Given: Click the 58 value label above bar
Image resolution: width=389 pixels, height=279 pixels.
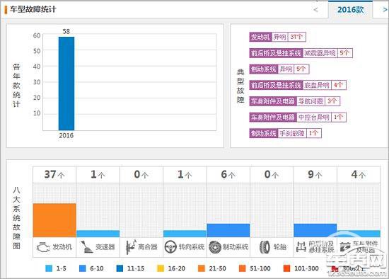Looking at the screenshot, I should coord(66,32).
